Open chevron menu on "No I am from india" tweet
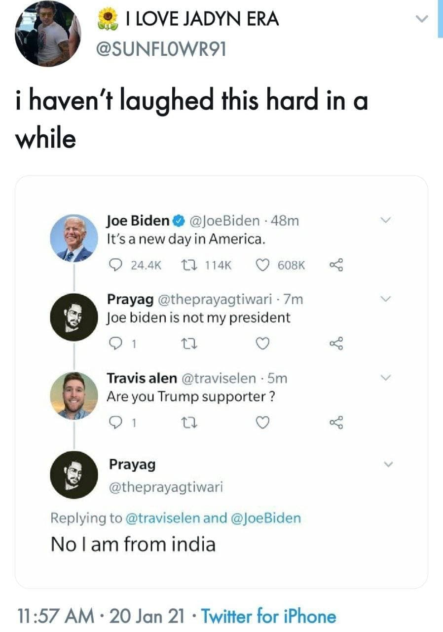This screenshot has height=632, width=443. click(388, 465)
